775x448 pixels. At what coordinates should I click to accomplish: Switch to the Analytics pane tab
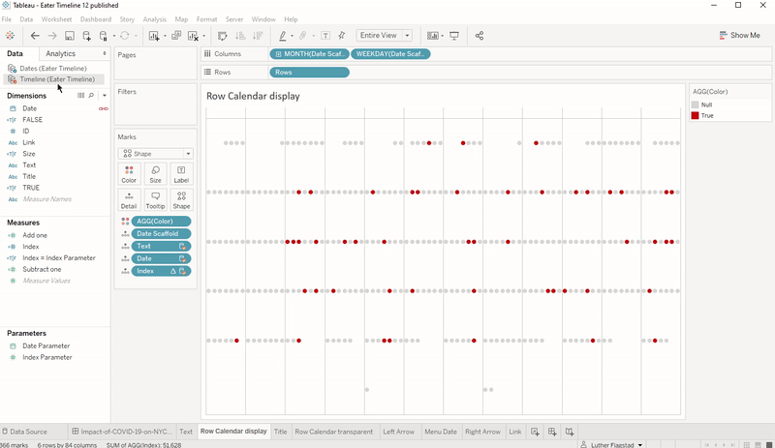[60, 54]
